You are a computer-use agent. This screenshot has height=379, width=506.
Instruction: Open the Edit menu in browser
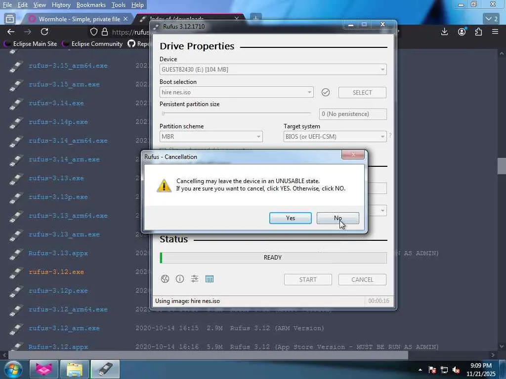click(22, 5)
